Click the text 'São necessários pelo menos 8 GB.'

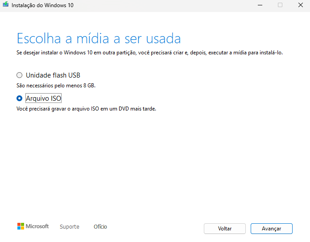[x=56, y=86]
